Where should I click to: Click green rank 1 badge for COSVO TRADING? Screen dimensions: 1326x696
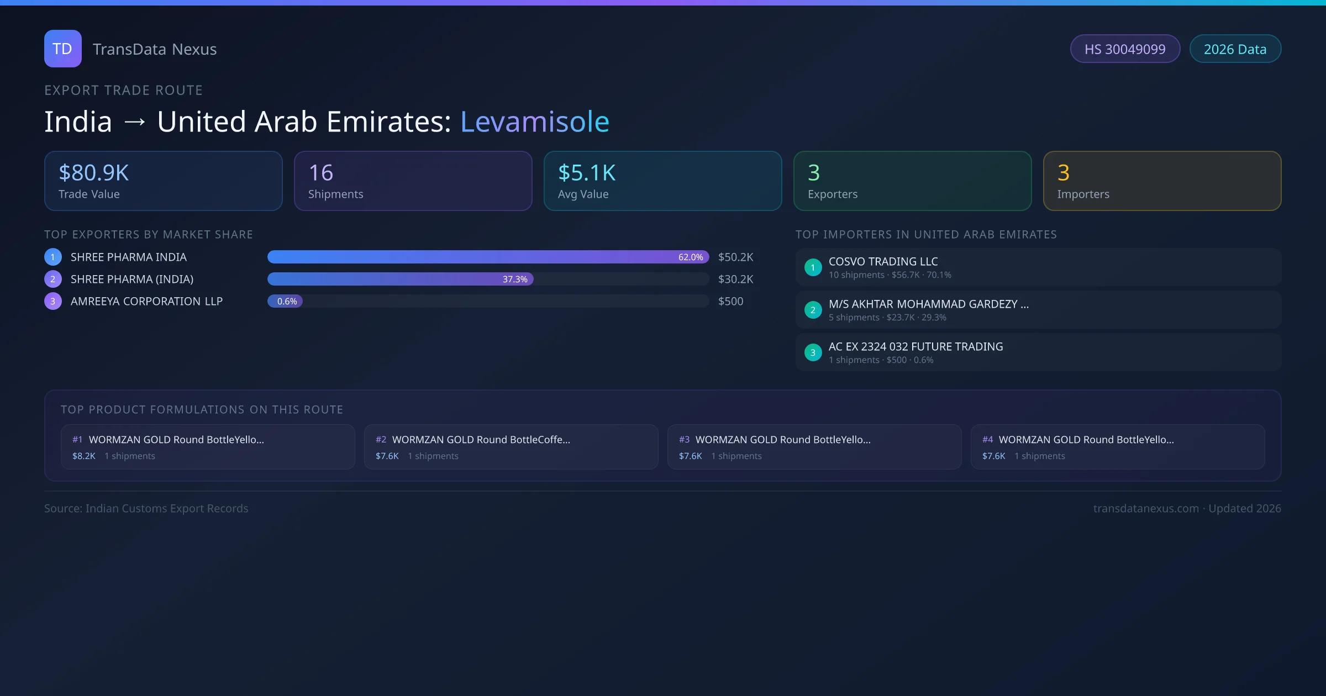tap(813, 267)
